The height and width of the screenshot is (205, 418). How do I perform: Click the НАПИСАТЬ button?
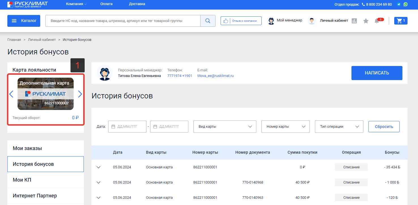pyautogui.click(x=377, y=73)
